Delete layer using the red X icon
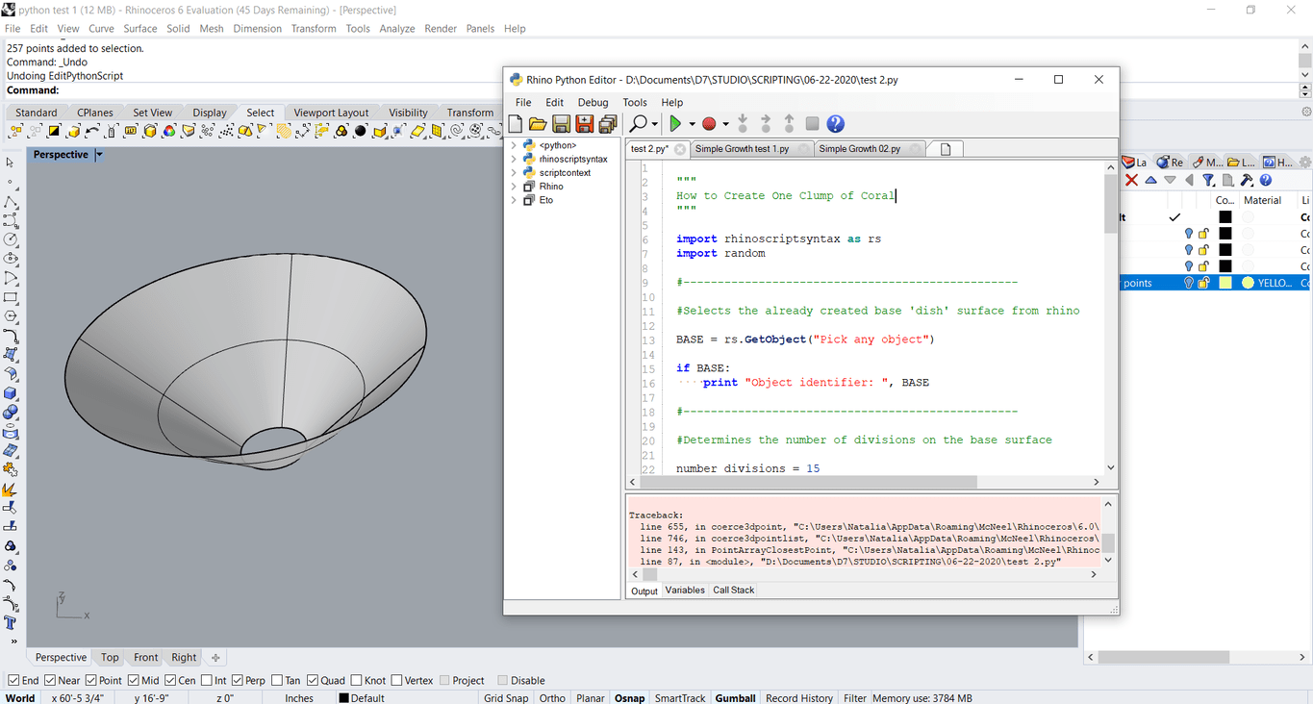Screen dimensions: 1313x704 coord(1131,180)
